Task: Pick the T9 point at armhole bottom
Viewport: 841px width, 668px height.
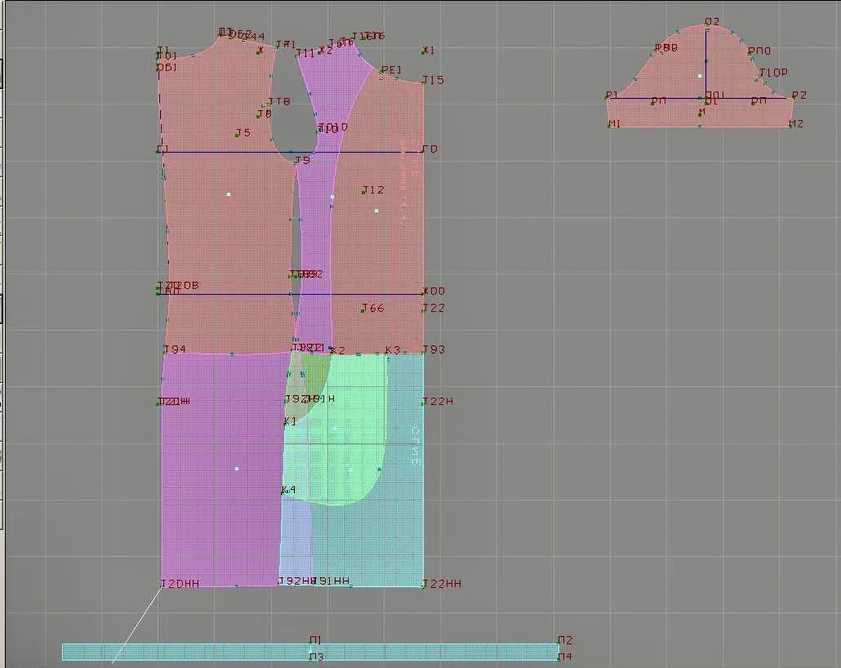Action: (302, 160)
